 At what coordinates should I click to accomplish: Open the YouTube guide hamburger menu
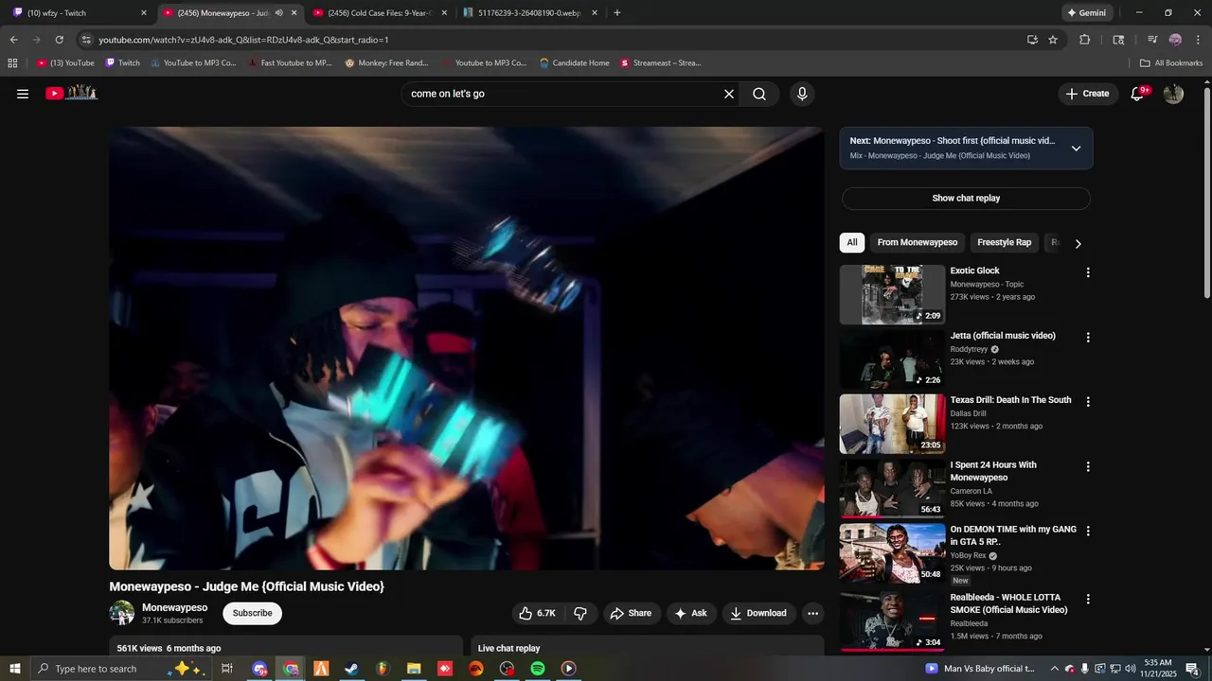23,94
